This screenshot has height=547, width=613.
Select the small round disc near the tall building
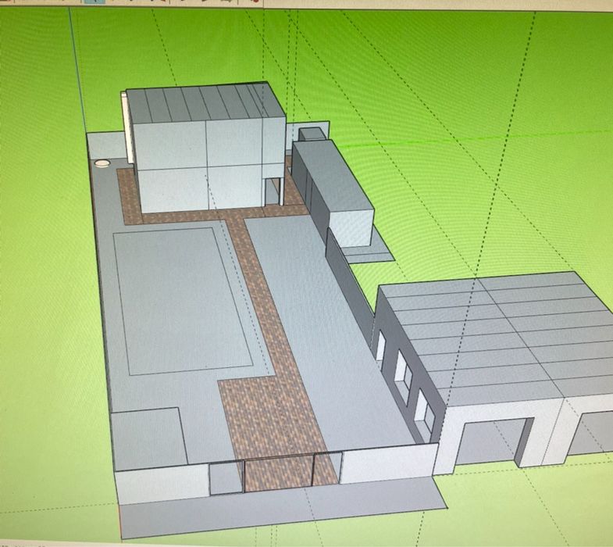pyautogui.click(x=103, y=163)
